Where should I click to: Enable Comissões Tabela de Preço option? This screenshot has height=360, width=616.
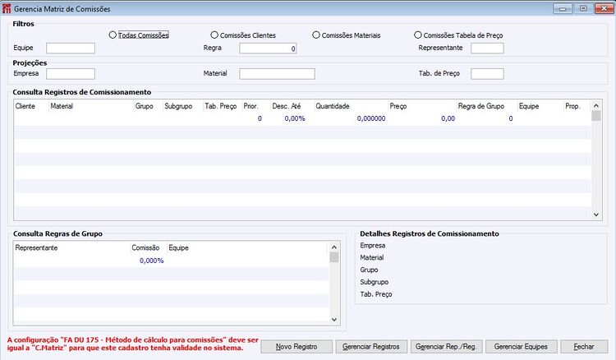coord(458,35)
